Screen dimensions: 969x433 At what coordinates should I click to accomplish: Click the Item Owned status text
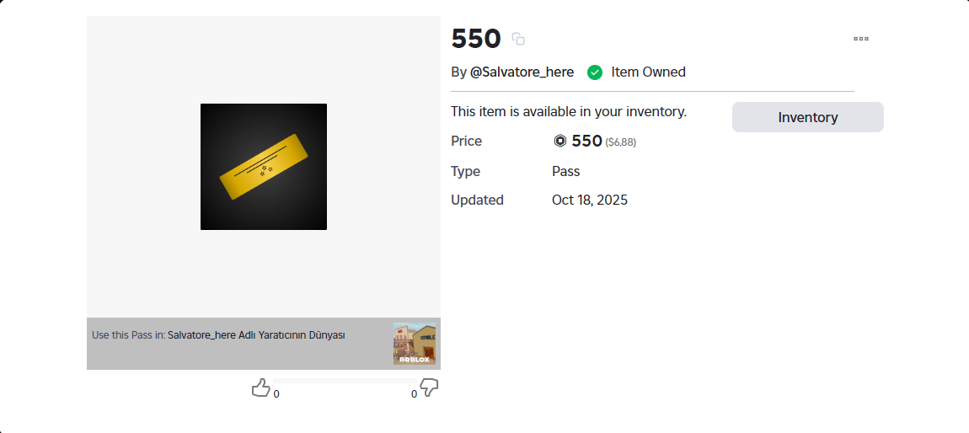648,72
